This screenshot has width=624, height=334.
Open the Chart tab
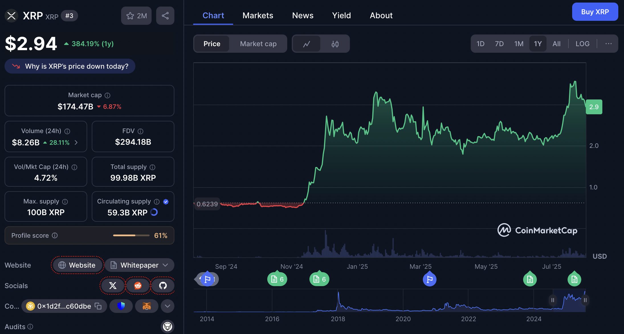click(x=213, y=15)
